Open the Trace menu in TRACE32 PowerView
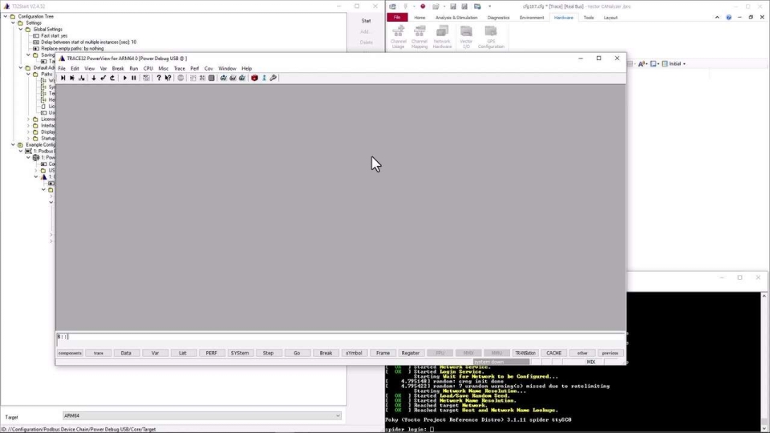 click(179, 69)
